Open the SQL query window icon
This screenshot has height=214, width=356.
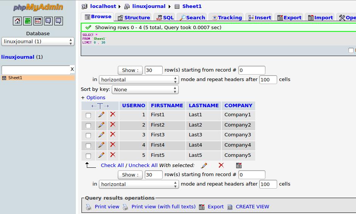[x=38, y=21]
